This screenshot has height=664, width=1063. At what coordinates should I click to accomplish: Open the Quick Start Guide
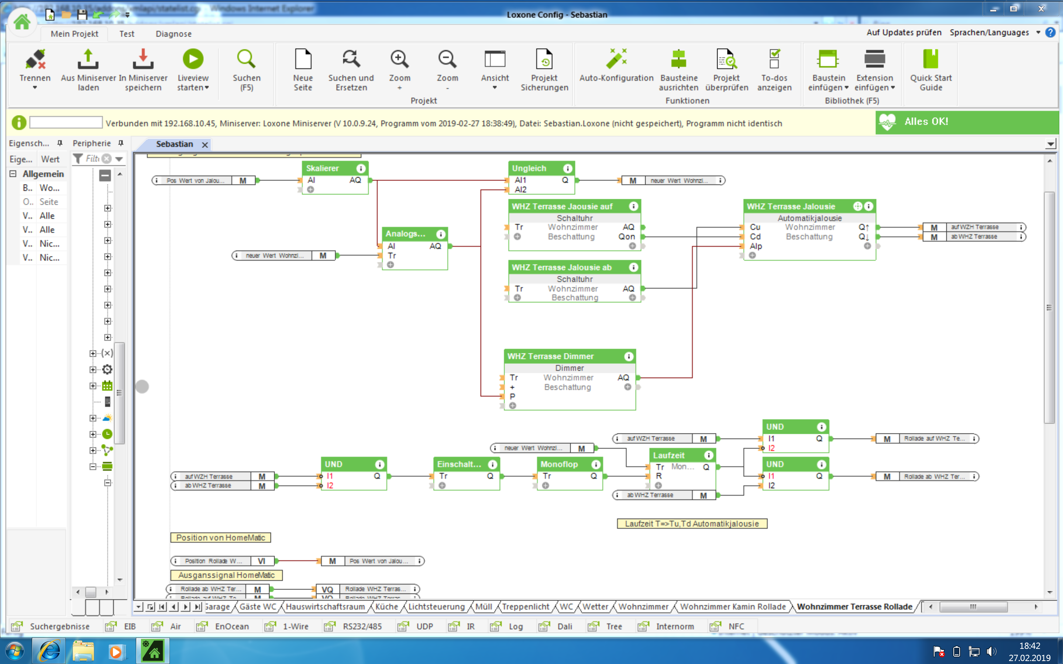coord(930,59)
